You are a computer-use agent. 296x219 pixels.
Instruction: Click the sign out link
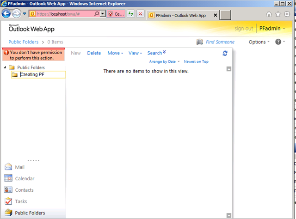pyautogui.click(x=244, y=29)
